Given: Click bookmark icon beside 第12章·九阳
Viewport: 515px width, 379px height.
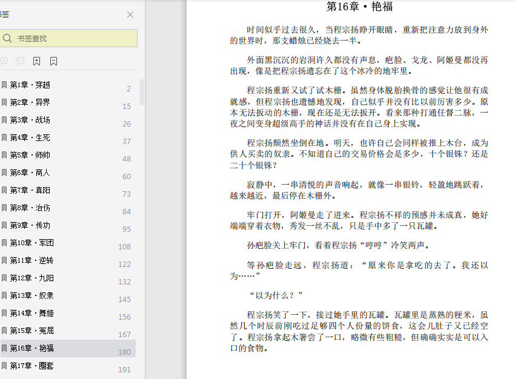Looking at the screenshot, I should (x=4, y=278).
